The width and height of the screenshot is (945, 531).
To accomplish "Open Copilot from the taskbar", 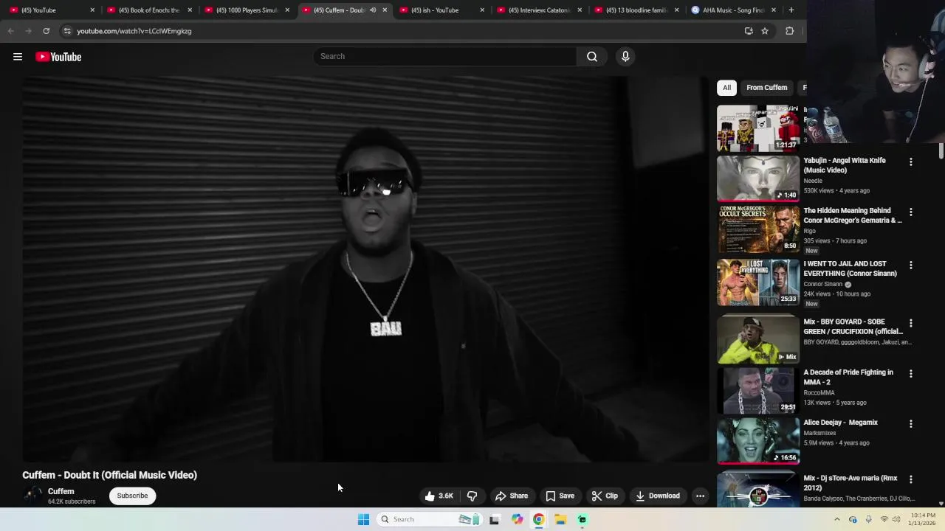I will pos(517,519).
